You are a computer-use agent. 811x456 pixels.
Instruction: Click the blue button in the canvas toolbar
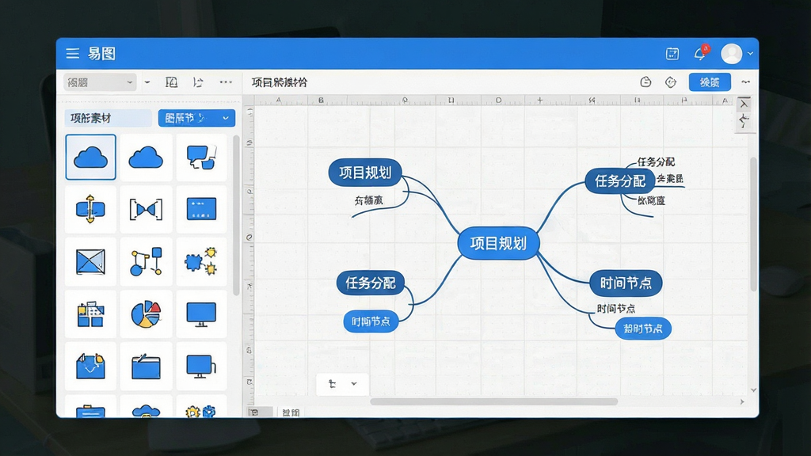[x=710, y=82]
